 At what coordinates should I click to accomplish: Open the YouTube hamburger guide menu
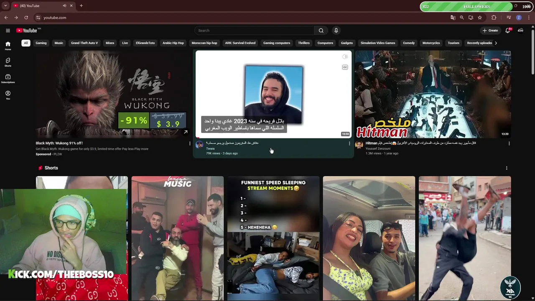pyautogui.click(x=8, y=31)
